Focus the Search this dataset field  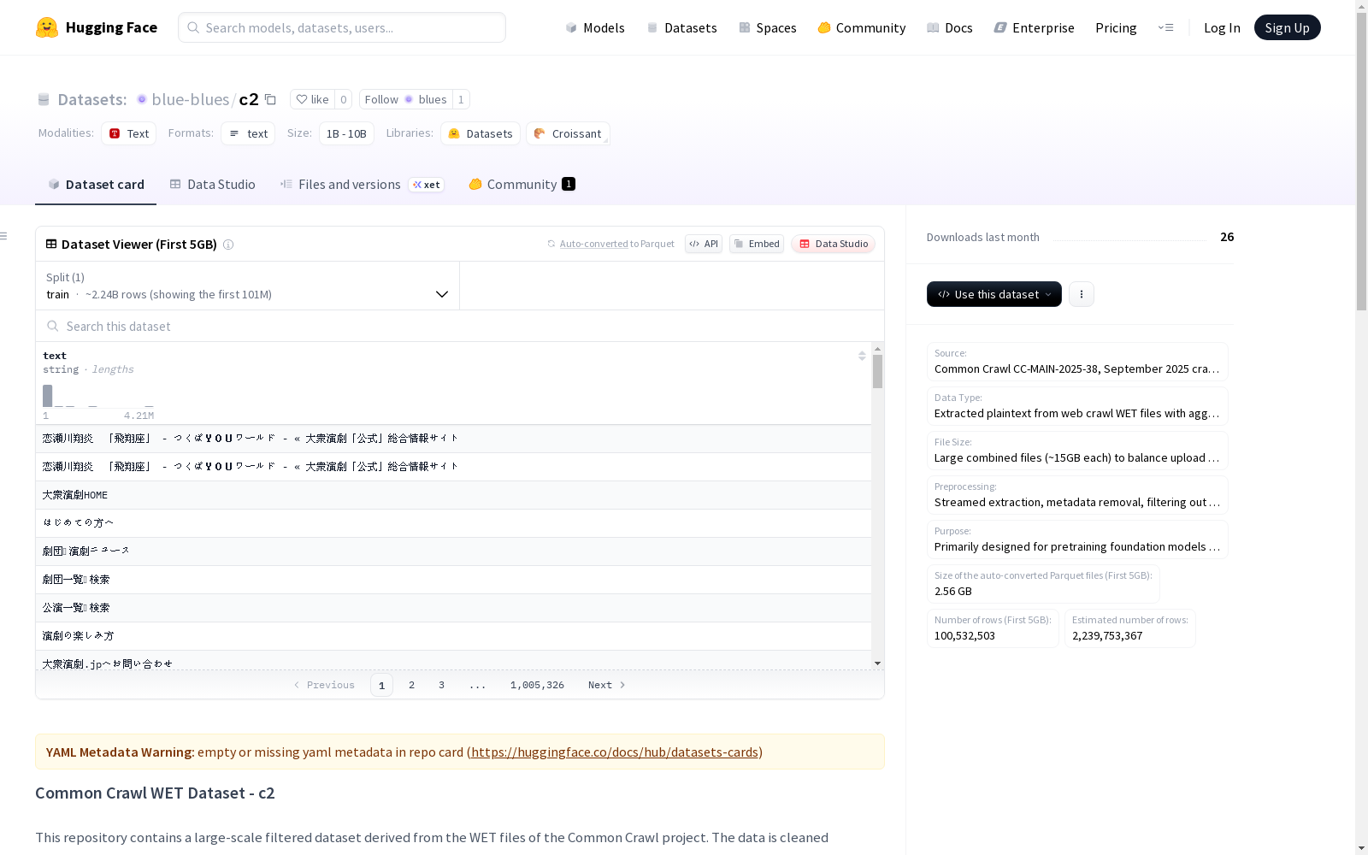(460, 326)
